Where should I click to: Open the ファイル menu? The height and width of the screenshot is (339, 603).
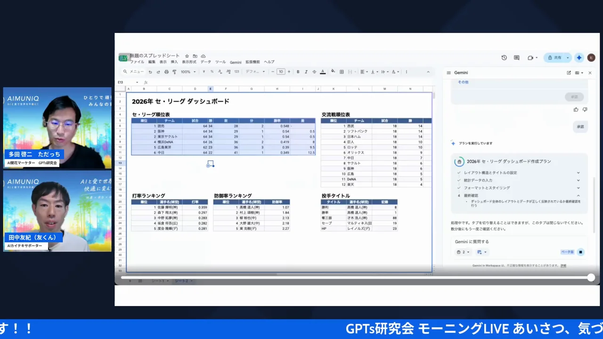tap(137, 62)
